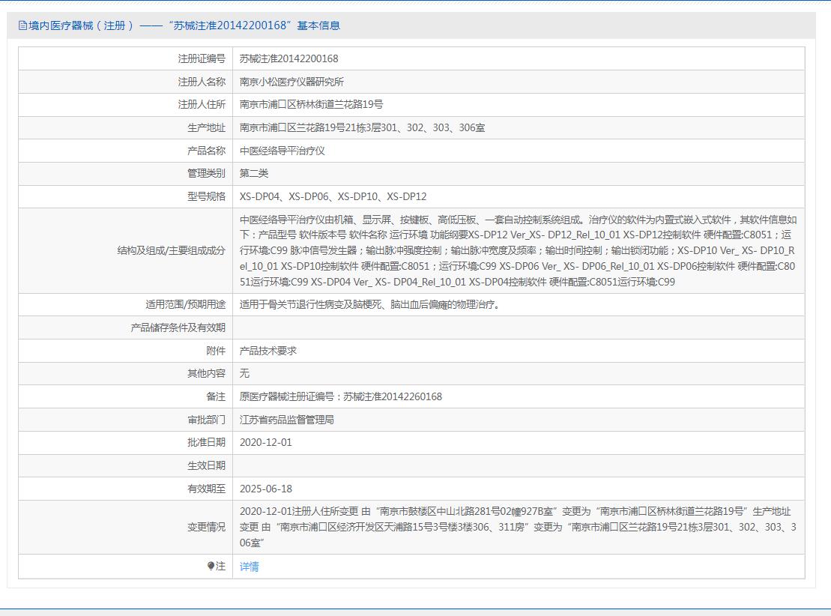
Task: Open the 详情 link
Action: pos(249,567)
